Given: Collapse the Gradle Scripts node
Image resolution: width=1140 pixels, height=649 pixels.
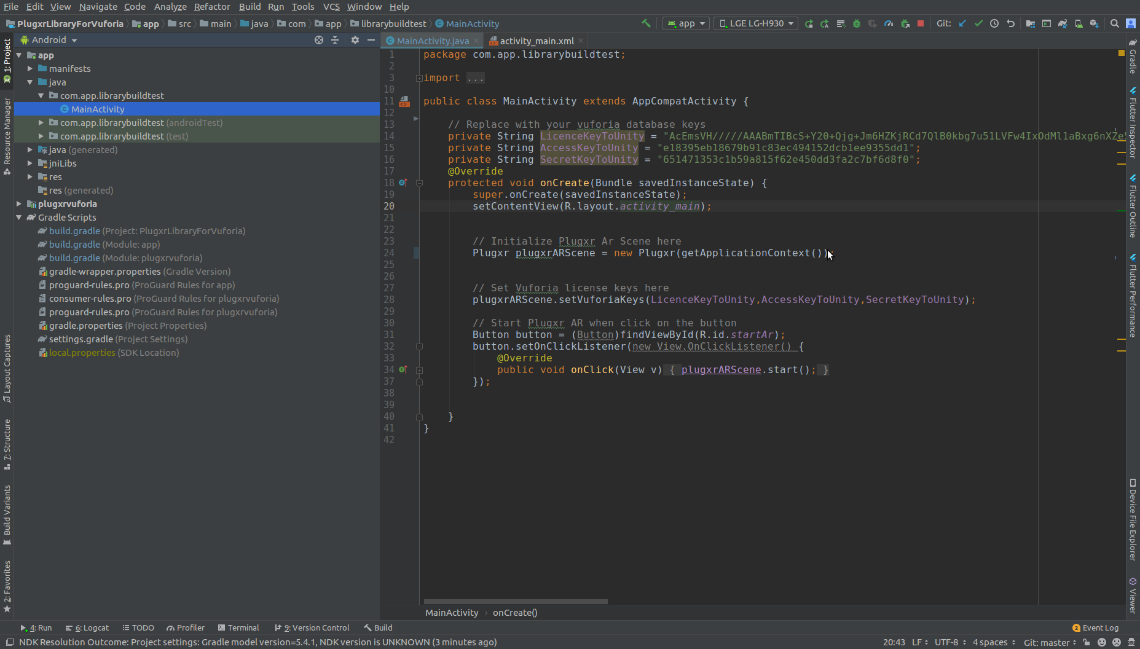Looking at the screenshot, I should coord(19,218).
